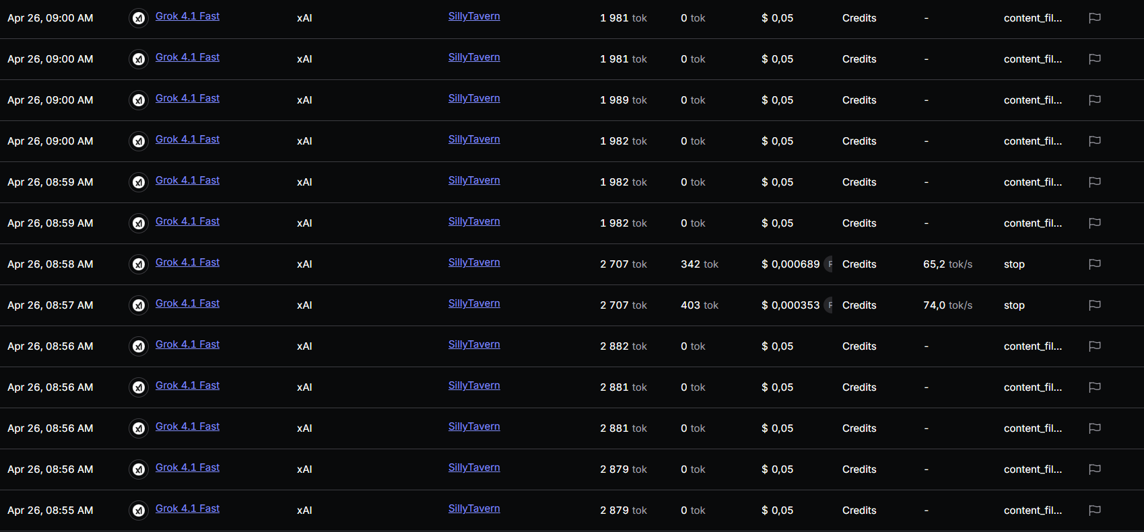Click xAI model icon on 1 989 tok row
The image size is (1144, 532).
[139, 100]
